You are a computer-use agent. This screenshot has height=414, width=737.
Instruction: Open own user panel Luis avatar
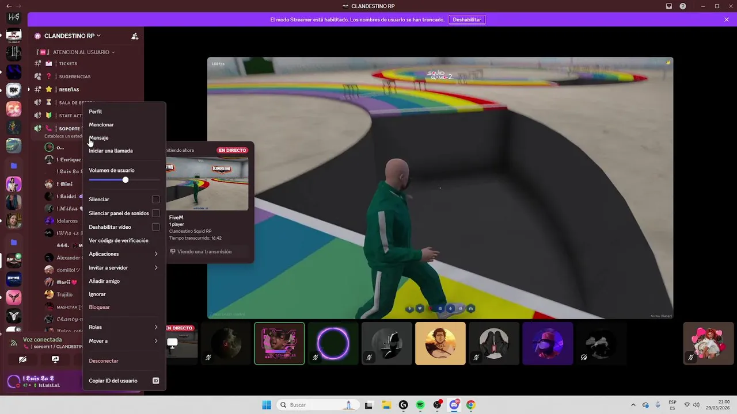pos(14,381)
